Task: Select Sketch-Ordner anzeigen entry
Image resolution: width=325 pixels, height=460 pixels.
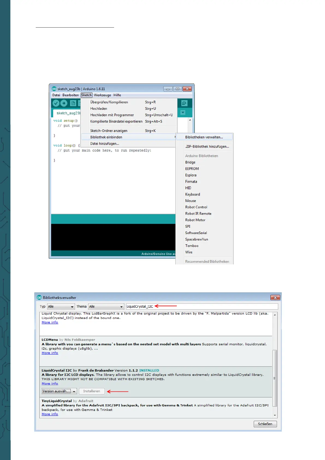Action: coord(129,131)
